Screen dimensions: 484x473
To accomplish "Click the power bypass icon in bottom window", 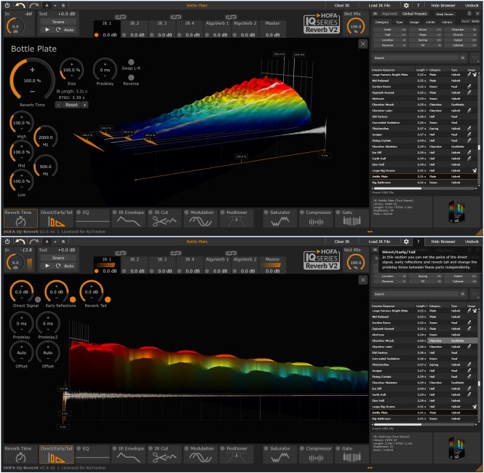I will click(7, 242).
